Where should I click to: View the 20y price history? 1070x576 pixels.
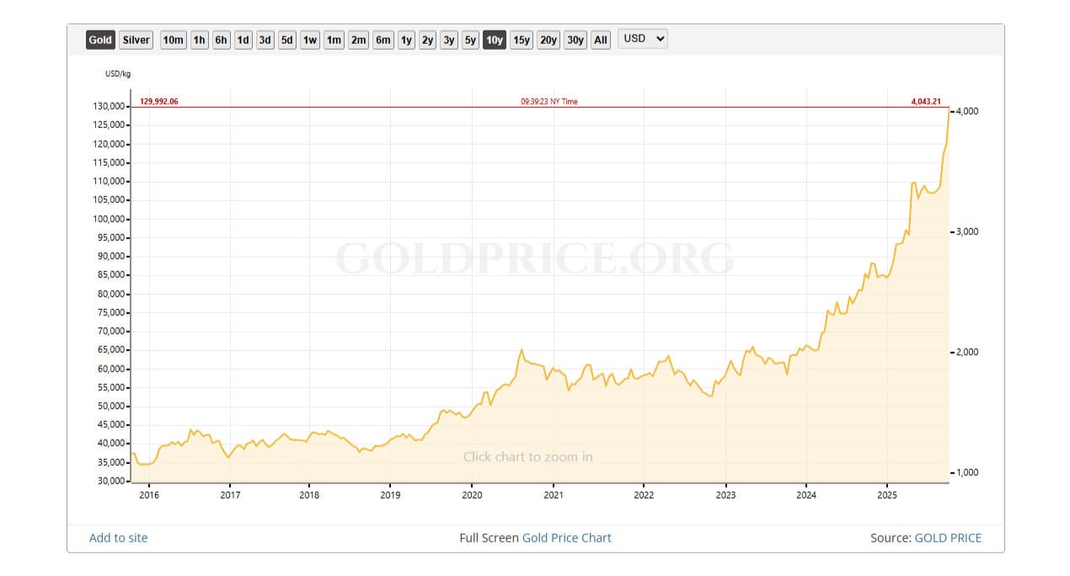coord(548,40)
